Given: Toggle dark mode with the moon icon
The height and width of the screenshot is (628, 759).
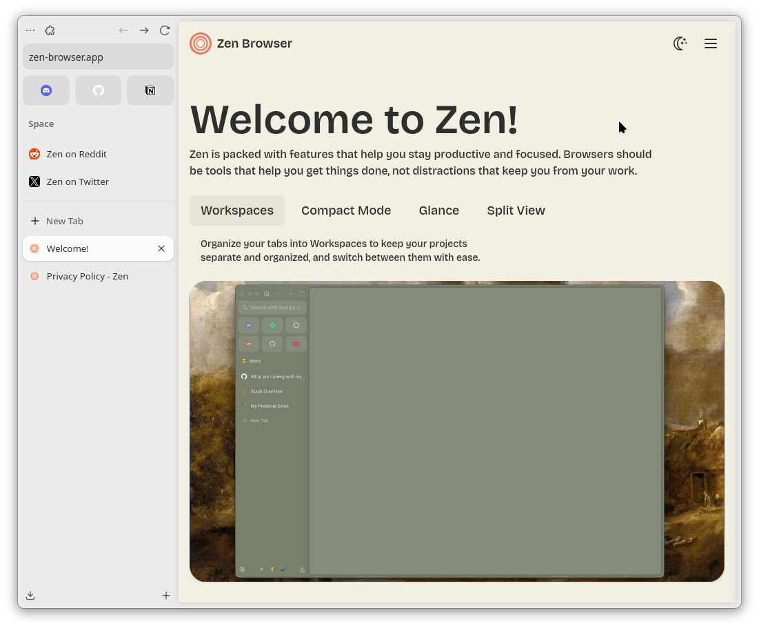Looking at the screenshot, I should click(680, 43).
